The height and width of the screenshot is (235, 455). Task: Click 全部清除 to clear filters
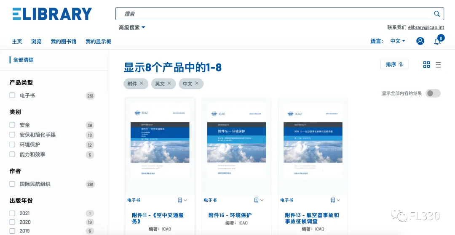(x=24, y=60)
